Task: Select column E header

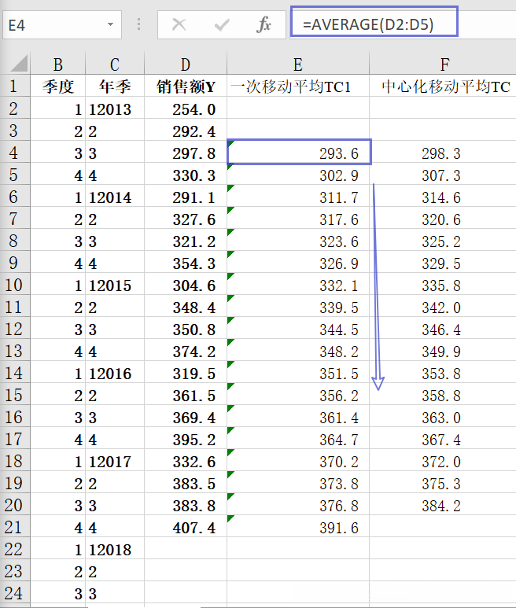Action: point(298,64)
